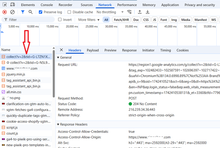The height and width of the screenshot is (148, 220).
Task: Click script icon beside jquery.min.js
Action: pyautogui.click(x=3, y=74)
